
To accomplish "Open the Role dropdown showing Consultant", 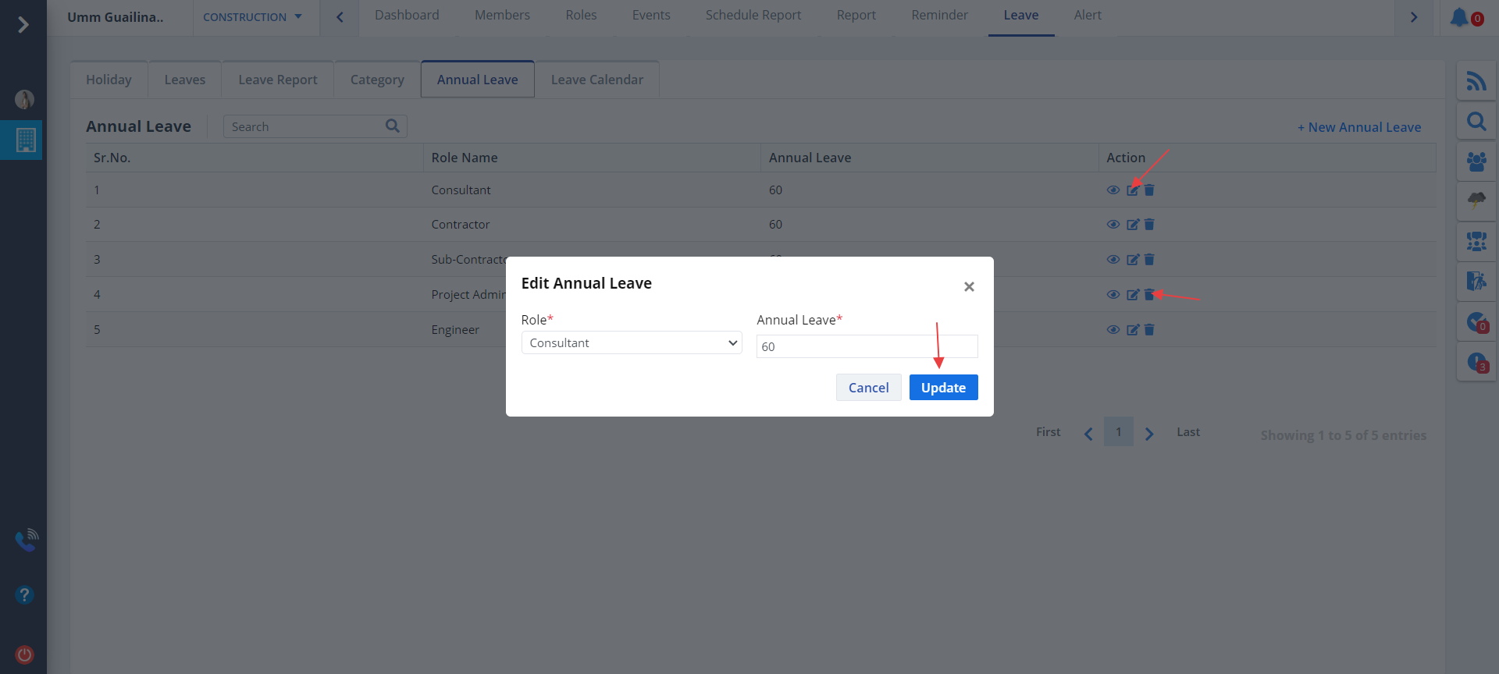I will 631,343.
